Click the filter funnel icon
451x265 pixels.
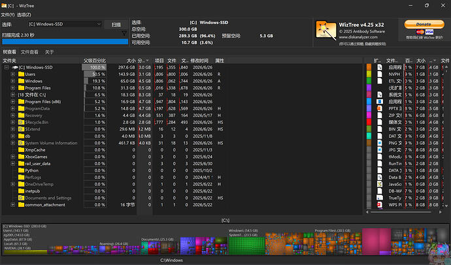[124, 34]
